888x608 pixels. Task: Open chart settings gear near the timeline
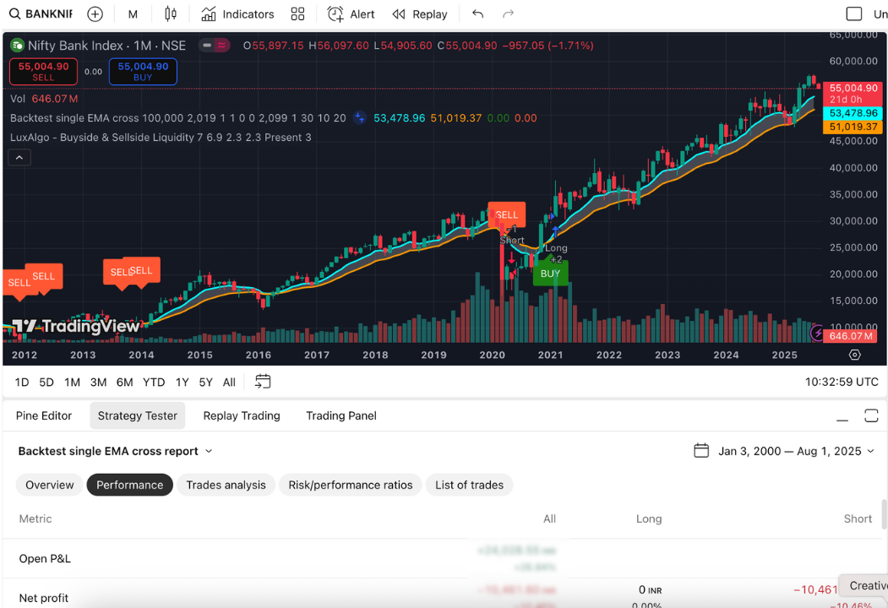point(854,356)
